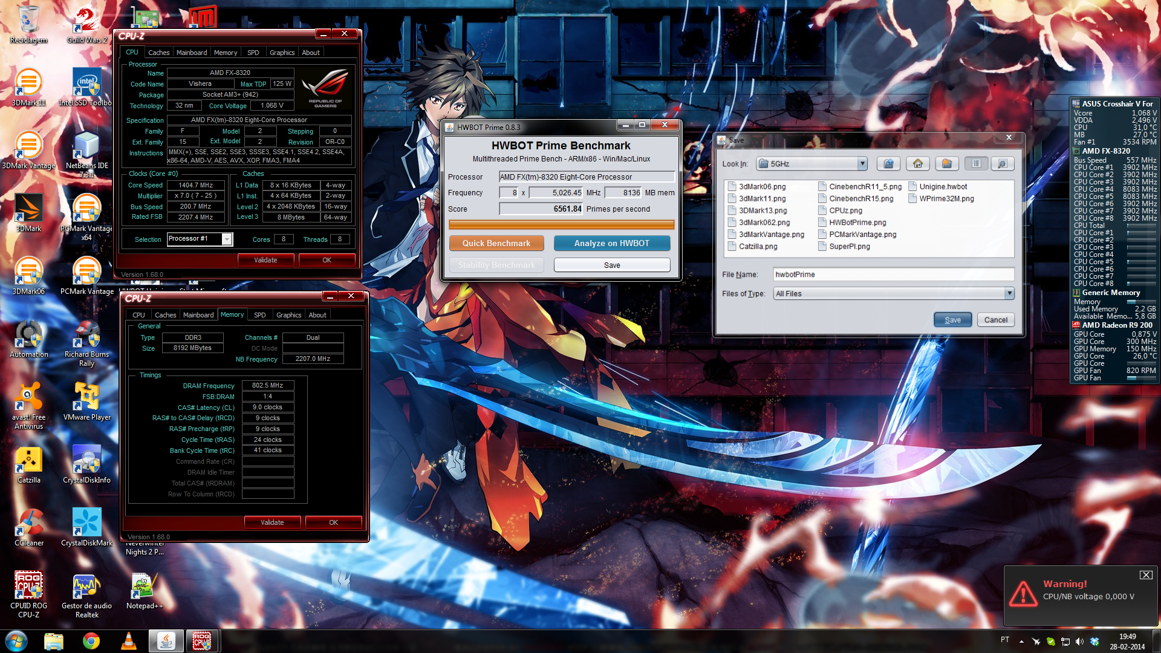The width and height of the screenshot is (1161, 653).
Task: Open SPD tab in top CPU-Z window
Action: click(x=253, y=53)
